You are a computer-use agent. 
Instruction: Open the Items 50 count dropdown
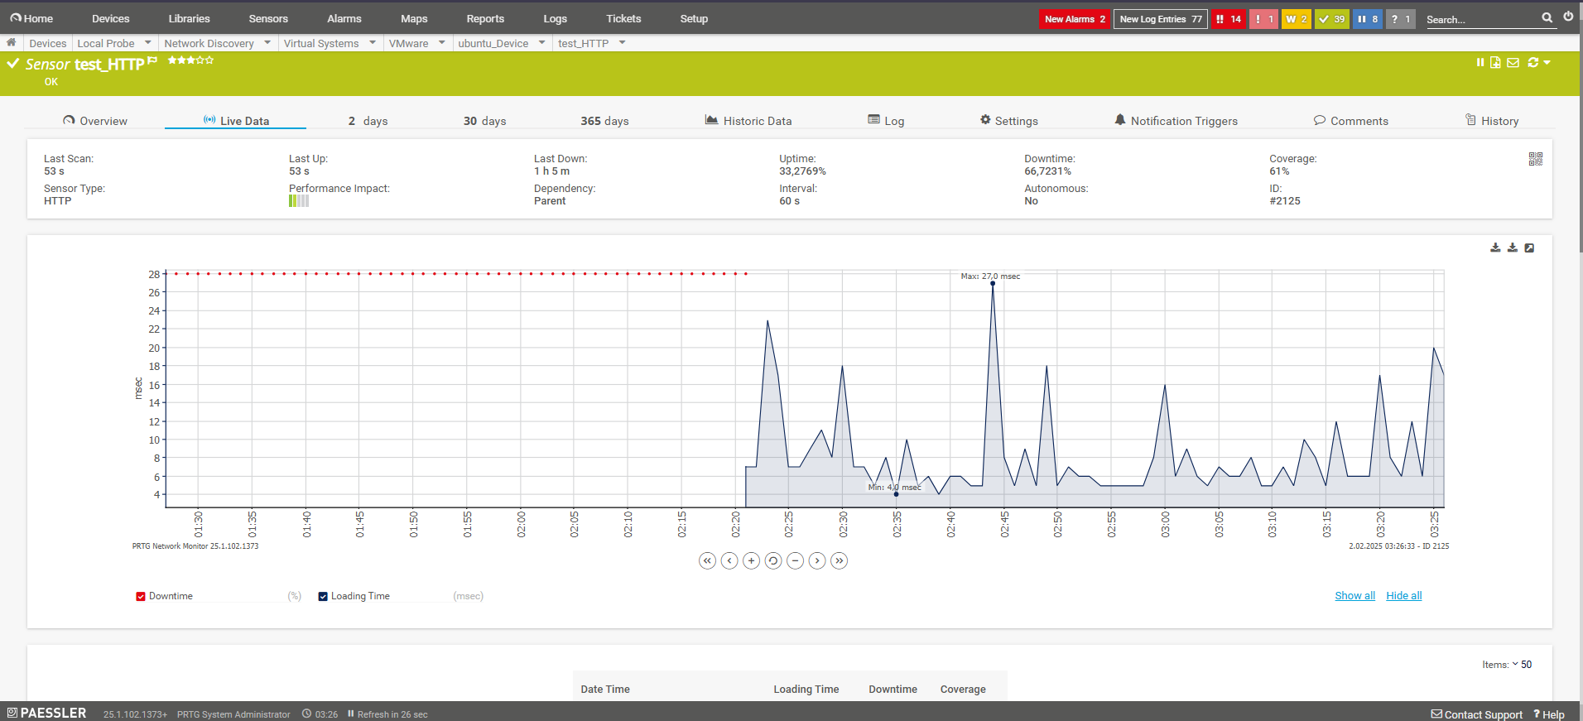[1522, 665]
